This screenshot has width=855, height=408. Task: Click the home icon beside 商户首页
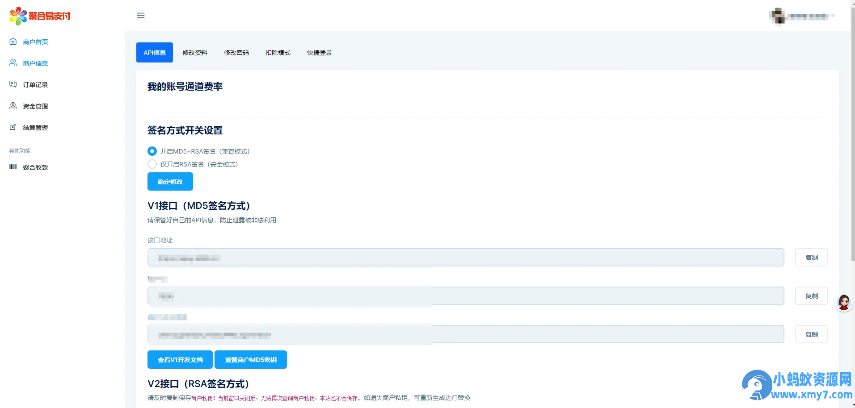[13, 42]
